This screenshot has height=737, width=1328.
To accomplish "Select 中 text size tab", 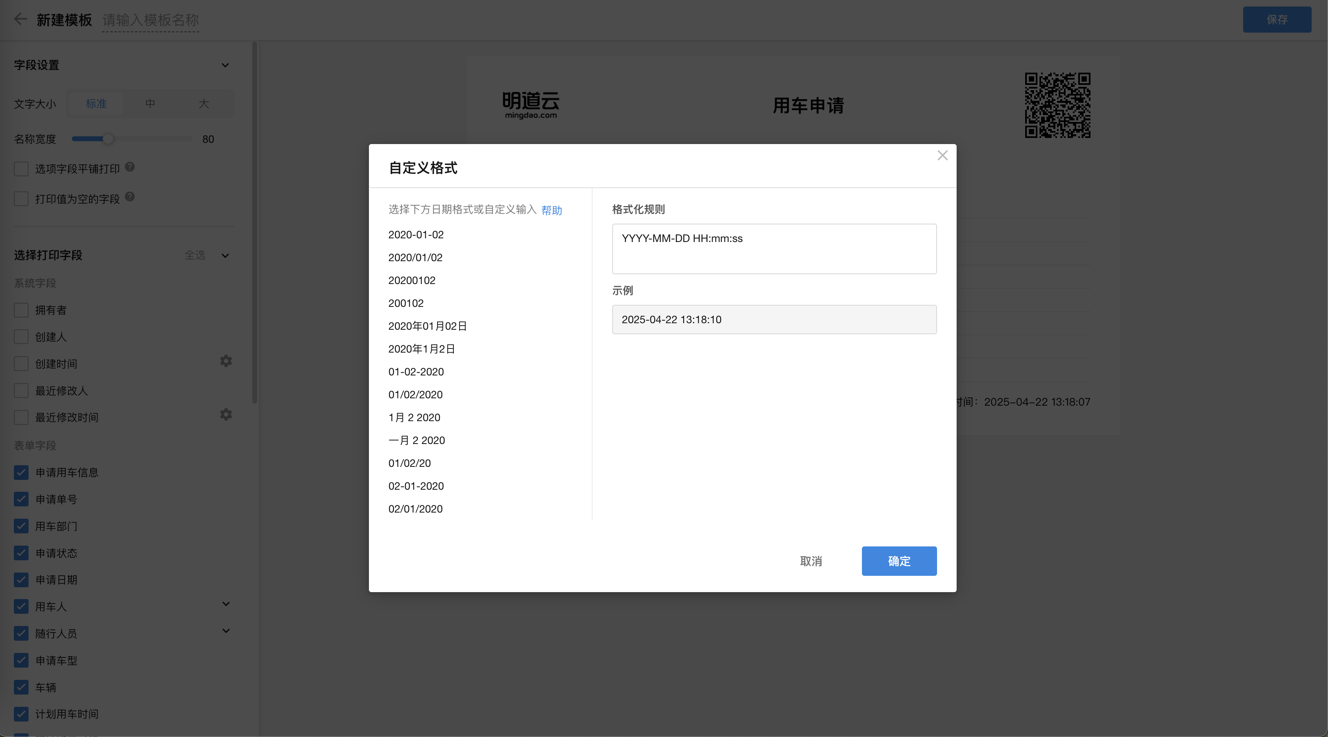I will (150, 104).
